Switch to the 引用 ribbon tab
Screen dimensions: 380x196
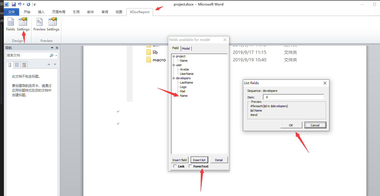pos(76,12)
